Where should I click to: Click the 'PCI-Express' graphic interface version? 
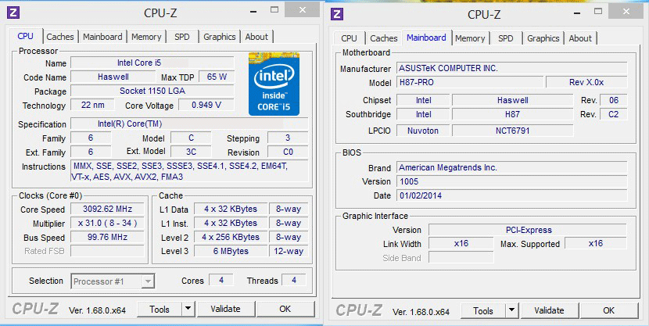[528, 230]
